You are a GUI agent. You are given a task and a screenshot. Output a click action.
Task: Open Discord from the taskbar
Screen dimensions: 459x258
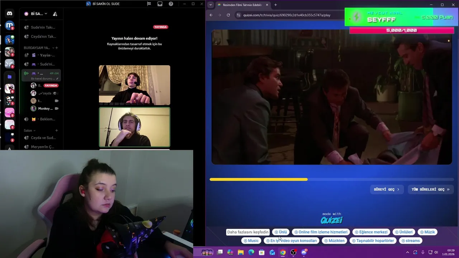[x=304, y=252]
